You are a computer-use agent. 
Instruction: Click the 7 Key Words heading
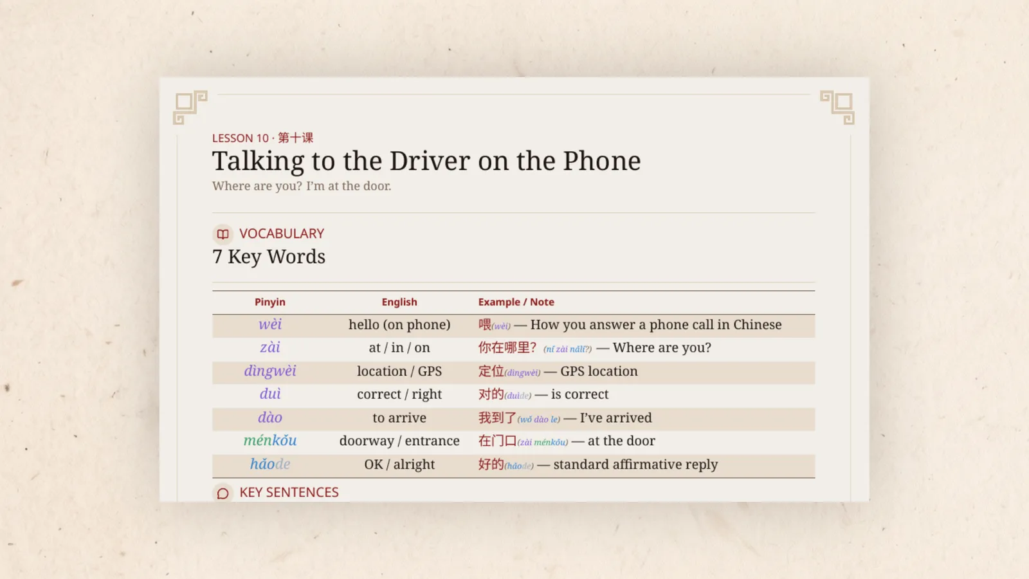[x=269, y=257]
